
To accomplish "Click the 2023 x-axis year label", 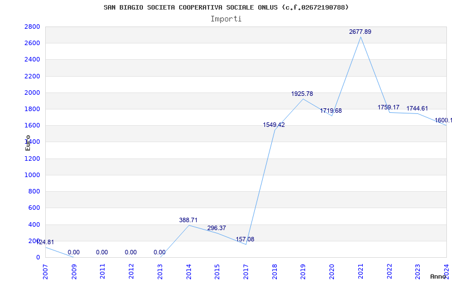I will (418, 272).
